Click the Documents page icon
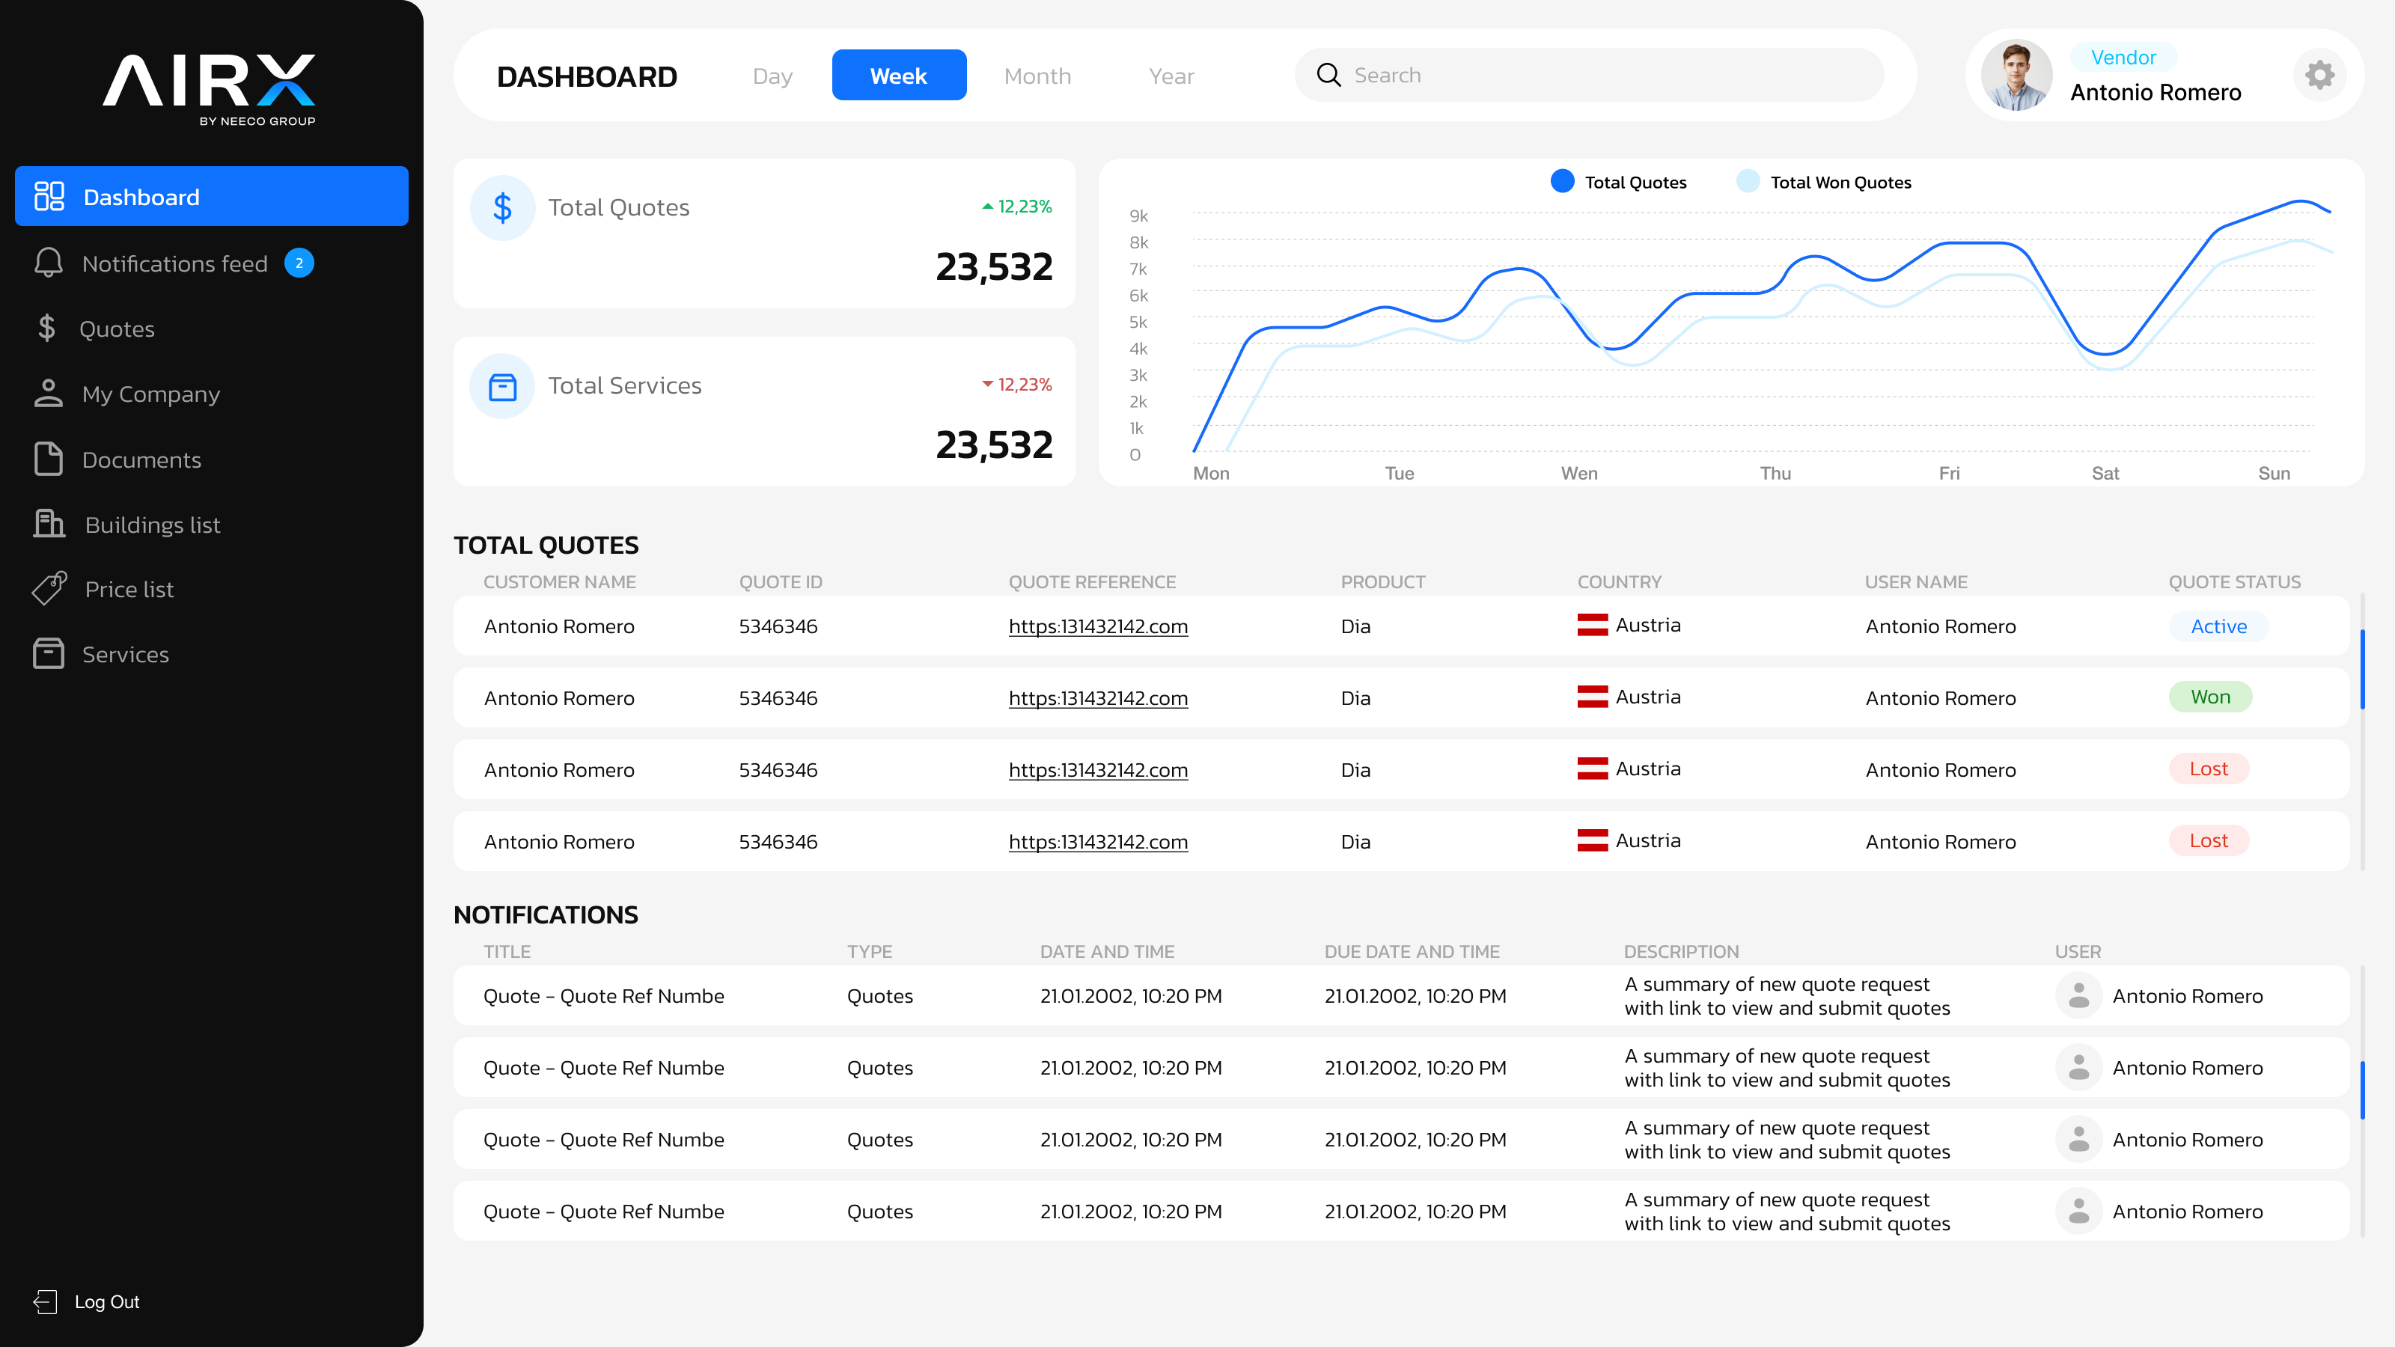Screen dimensions: 2395x1347 [x=49, y=459]
